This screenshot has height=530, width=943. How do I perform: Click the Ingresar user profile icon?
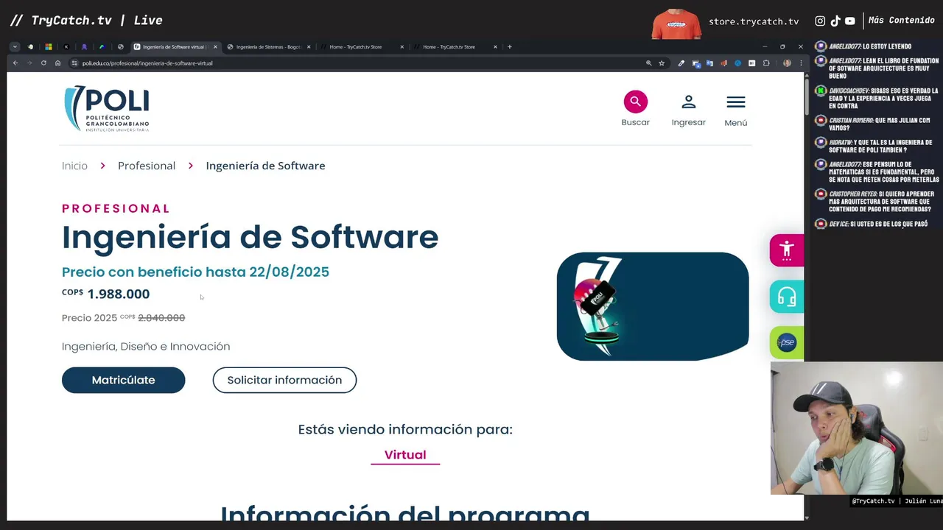coord(689,102)
